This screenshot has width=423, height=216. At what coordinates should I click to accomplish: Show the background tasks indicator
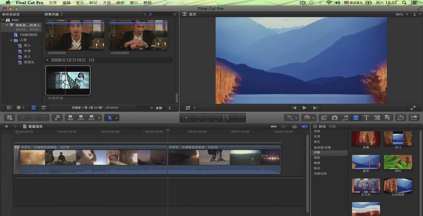[186, 118]
